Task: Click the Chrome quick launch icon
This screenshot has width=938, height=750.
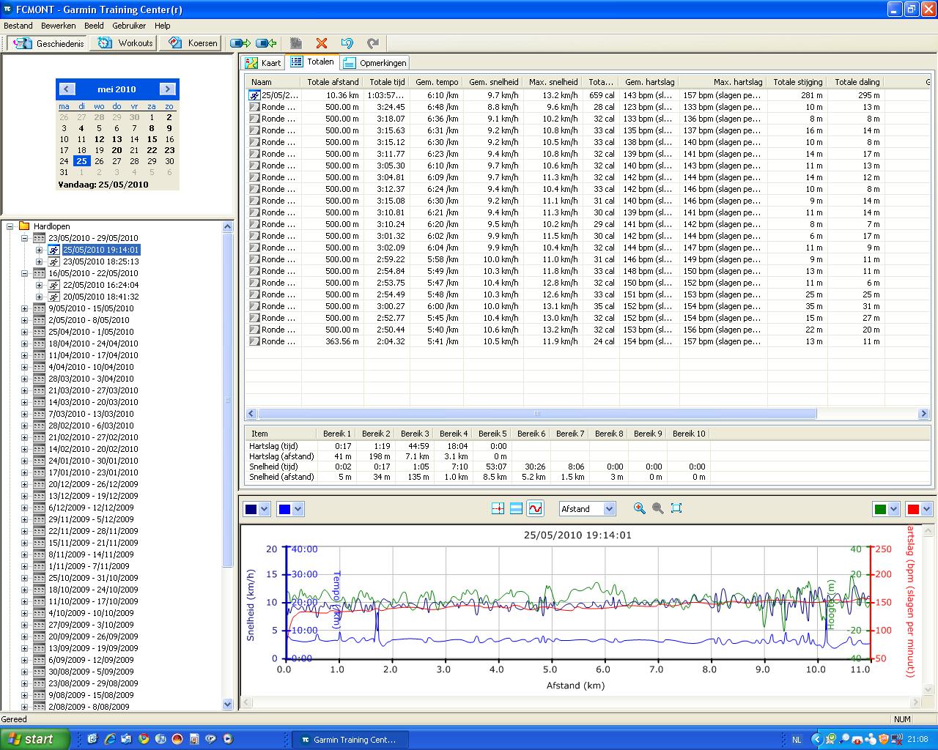Action: [x=143, y=739]
